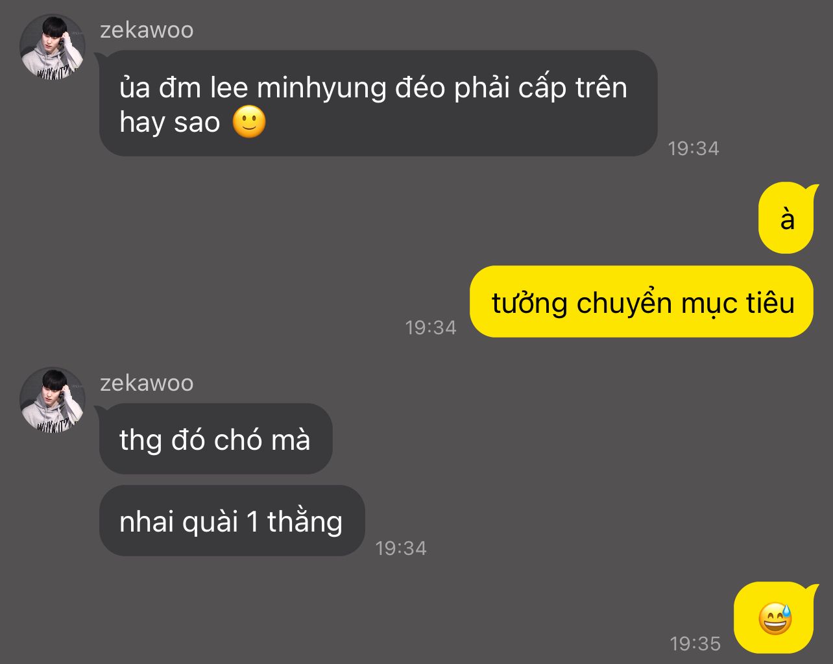Viewport: 833px width, 664px height.
Task: Click the 19:34 timestamp beside first message
Action: click(694, 148)
